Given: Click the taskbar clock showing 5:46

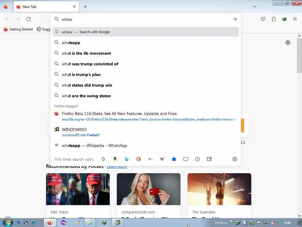Looking at the screenshot, I should coord(287,223).
